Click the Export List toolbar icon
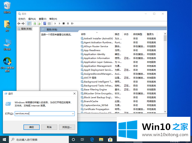This screenshot has height=143, width=192. pos(39,23)
